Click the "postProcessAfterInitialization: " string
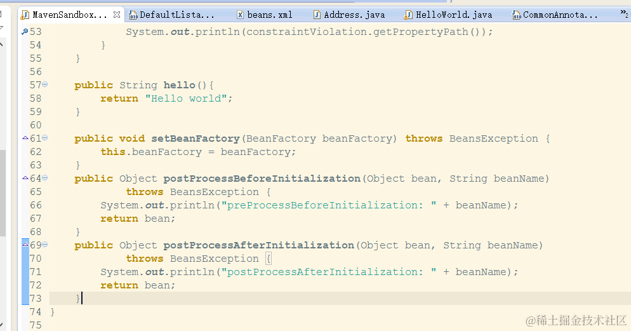Screen dimensions: 631x331 click(x=329, y=272)
